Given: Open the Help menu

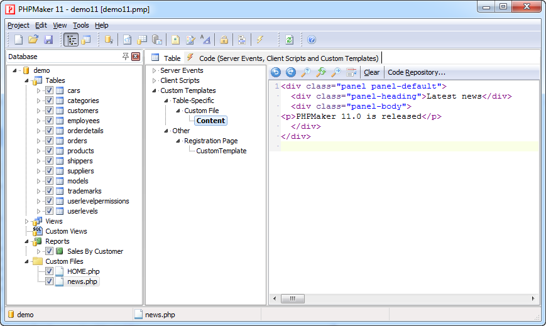Looking at the screenshot, I should pos(101,25).
